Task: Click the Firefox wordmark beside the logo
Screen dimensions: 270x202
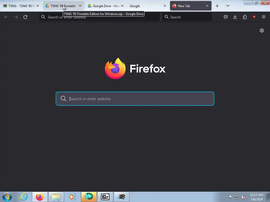Action: pyautogui.click(x=148, y=69)
